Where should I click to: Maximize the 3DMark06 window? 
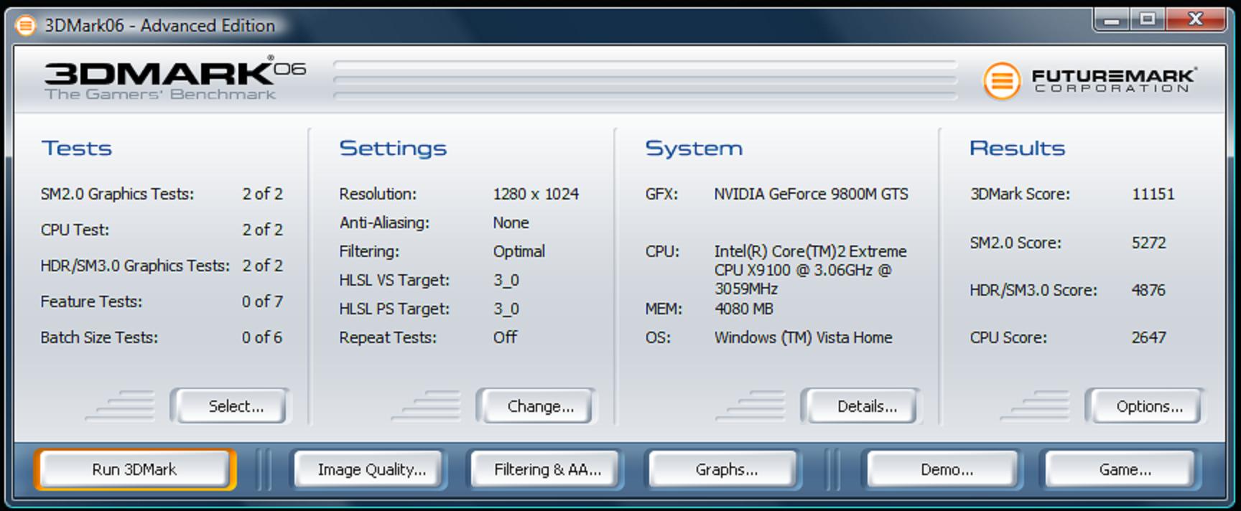(x=1148, y=19)
